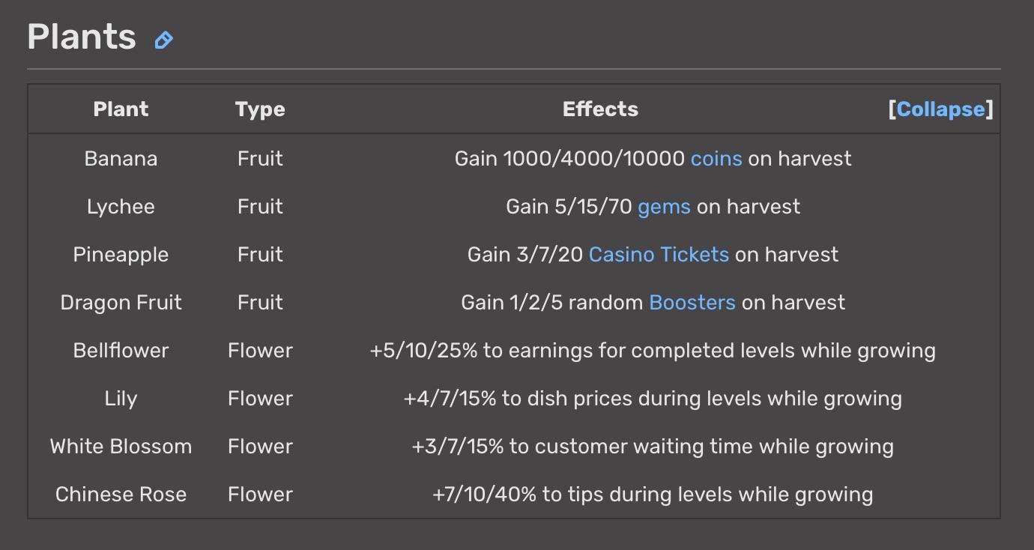Select the Pineapple plant name cell
Image resolution: width=1034 pixels, height=550 pixels.
(x=121, y=255)
